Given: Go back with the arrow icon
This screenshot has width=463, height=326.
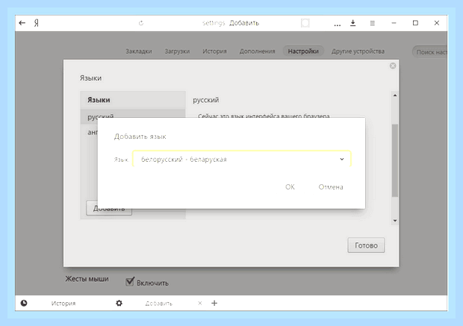Looking at the screenshot, I should [22, 23].
